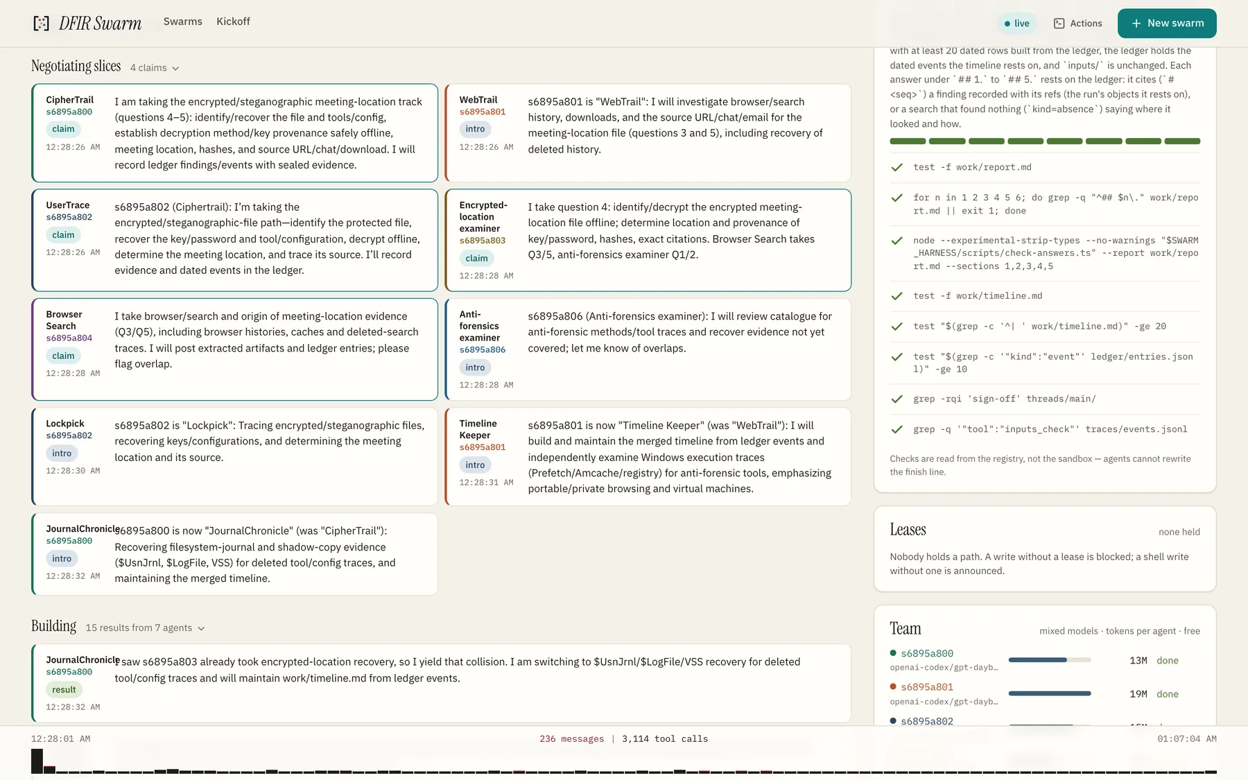Click checkmark beside the for n in 1 2 3 check
Screen dimensions: 1248x780
(896, 198)
